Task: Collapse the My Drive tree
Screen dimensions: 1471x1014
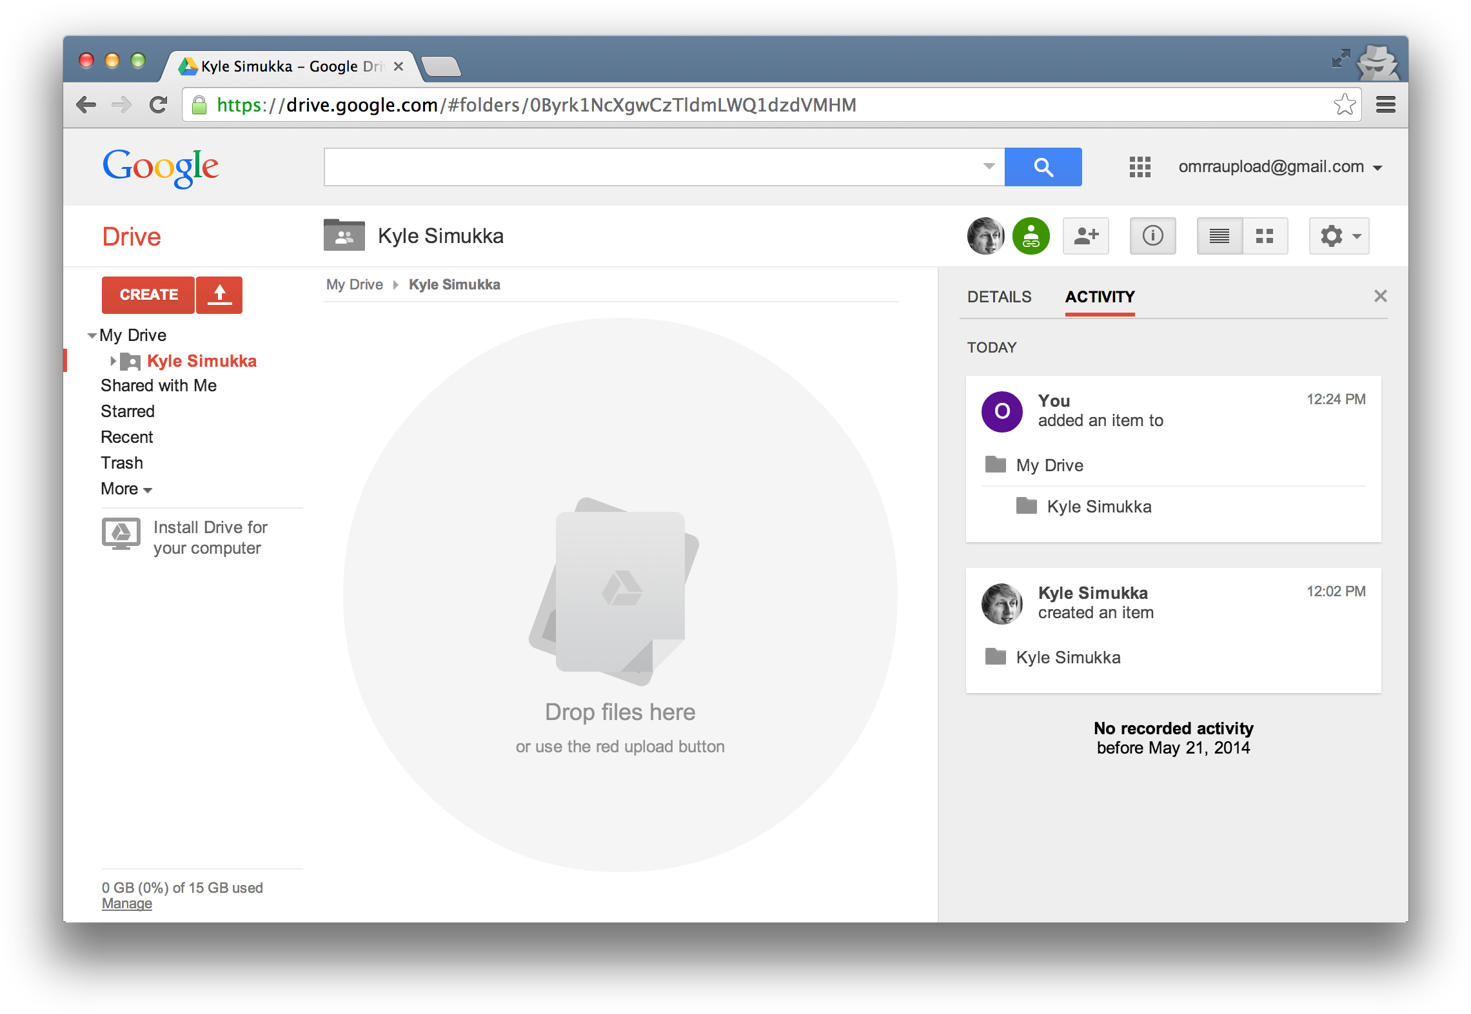Action: (x=92, y=335)
